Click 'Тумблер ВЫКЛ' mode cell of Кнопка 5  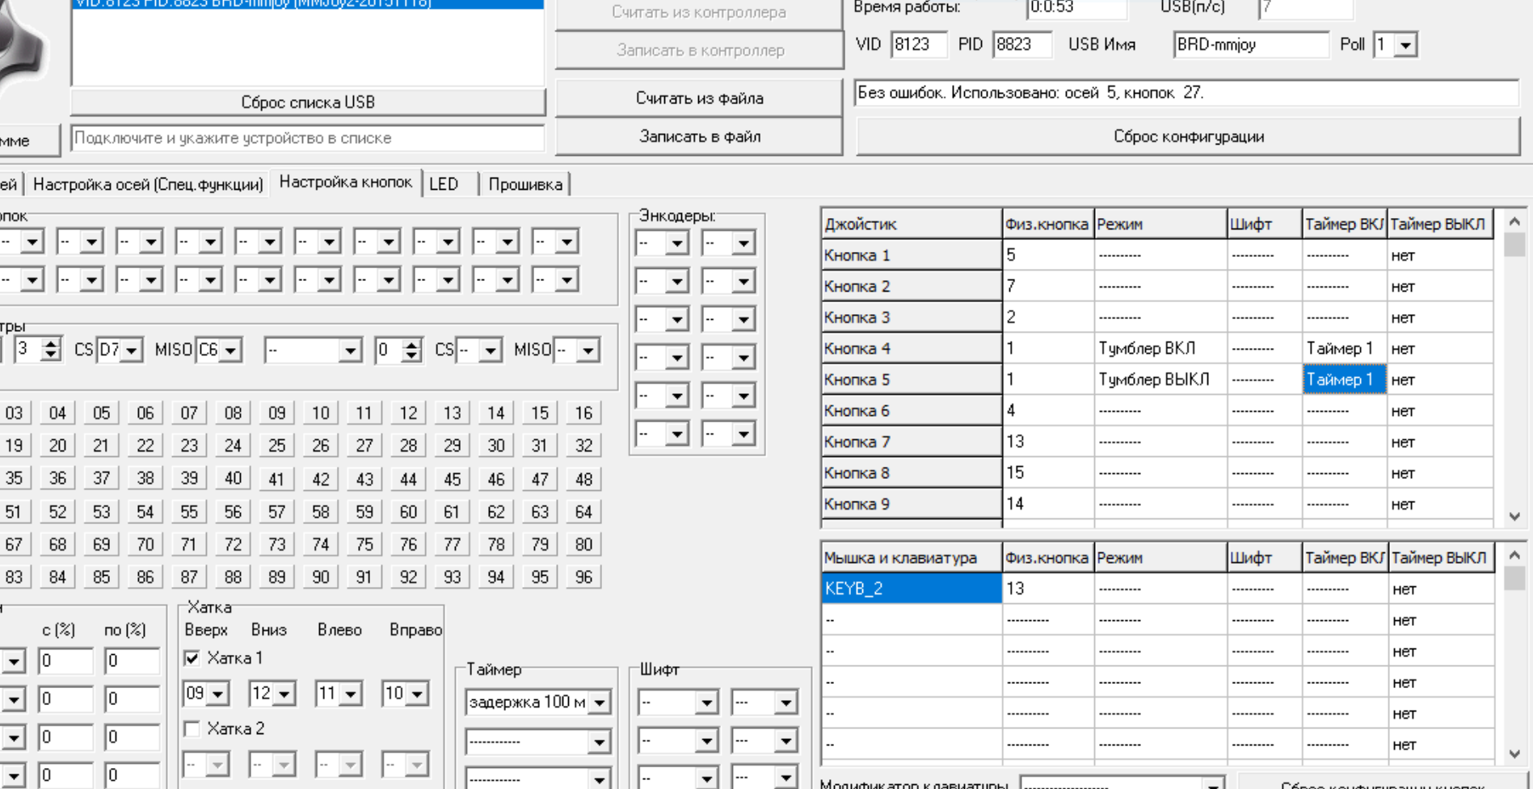click(x=1160, y=380)
